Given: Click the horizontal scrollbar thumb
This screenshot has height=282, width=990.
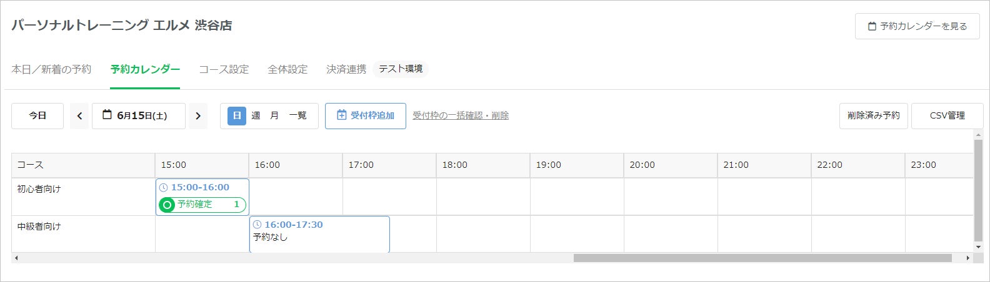Looking at the screenshot, I should [762, 258].
